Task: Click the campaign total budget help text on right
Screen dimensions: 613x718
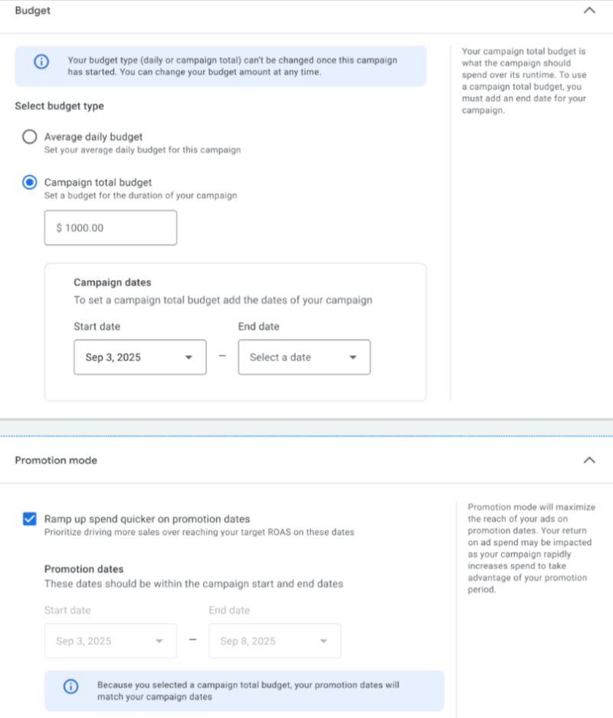Action: (x=524, y=81)
